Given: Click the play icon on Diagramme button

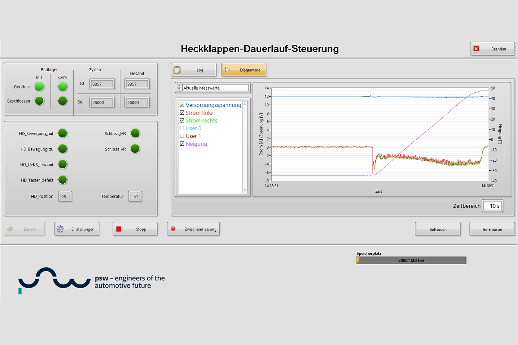Looking at the screenshot, I should [227, 70].
